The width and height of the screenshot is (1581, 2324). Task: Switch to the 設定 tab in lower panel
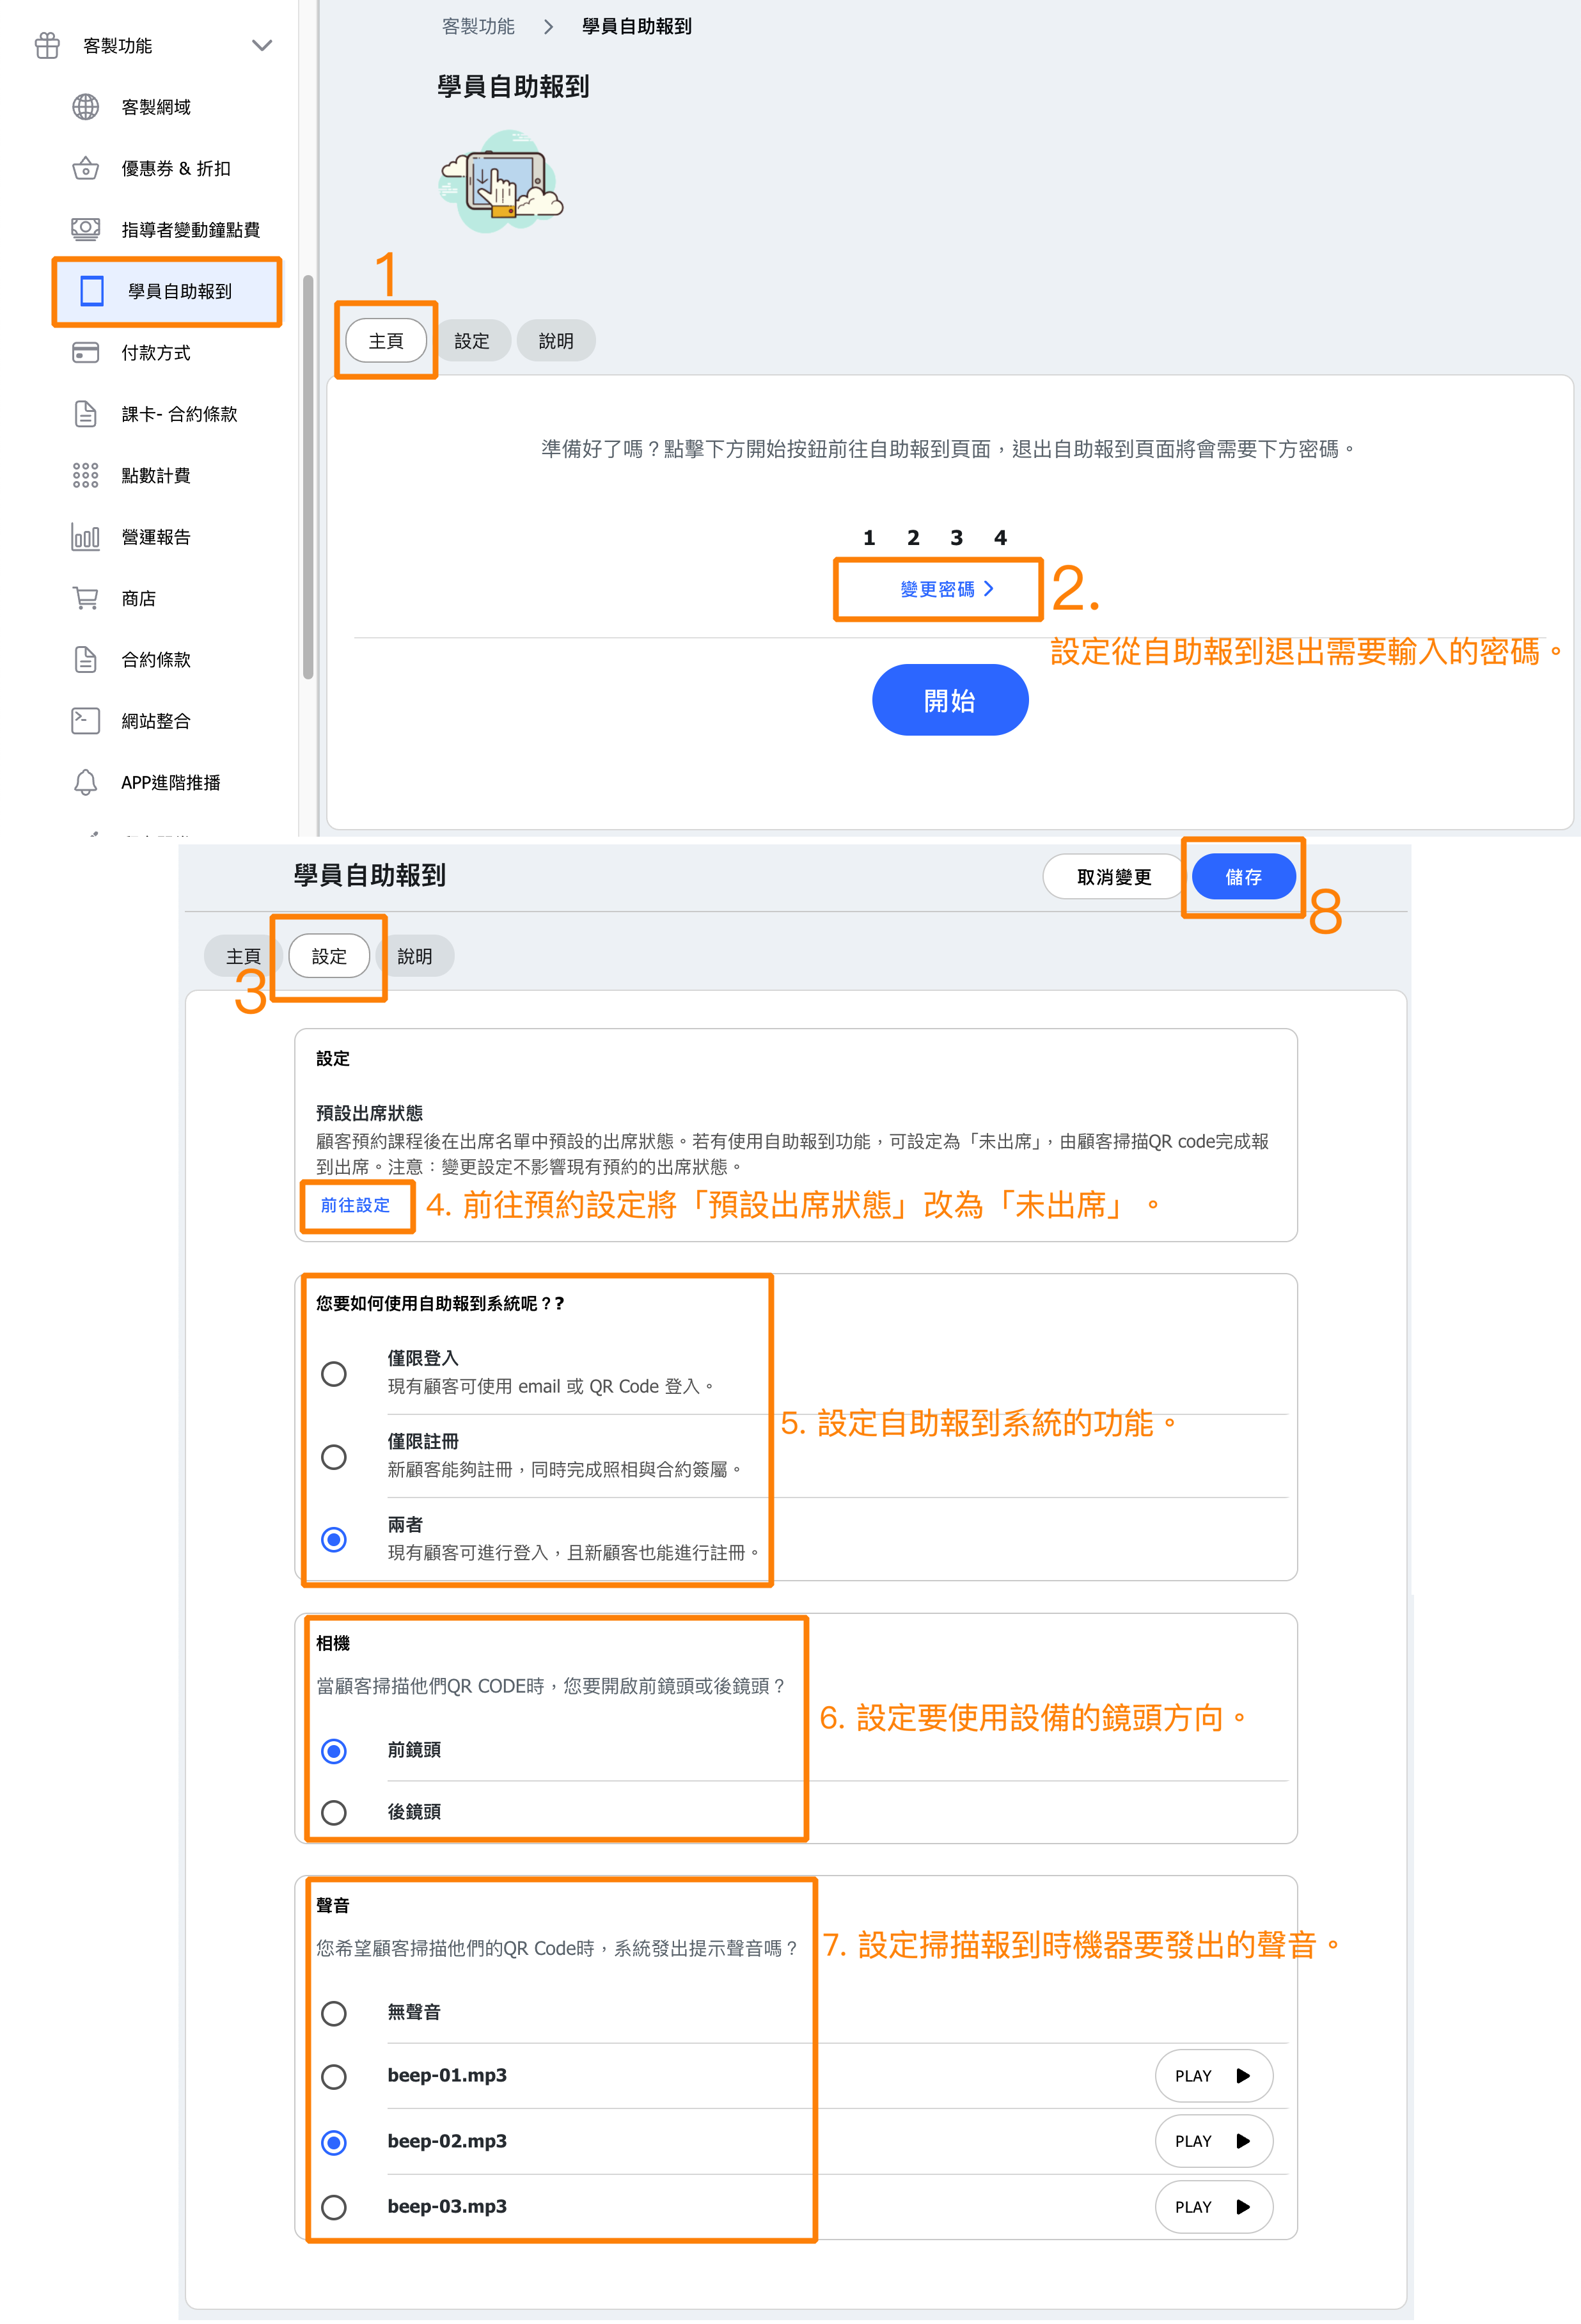329,956
